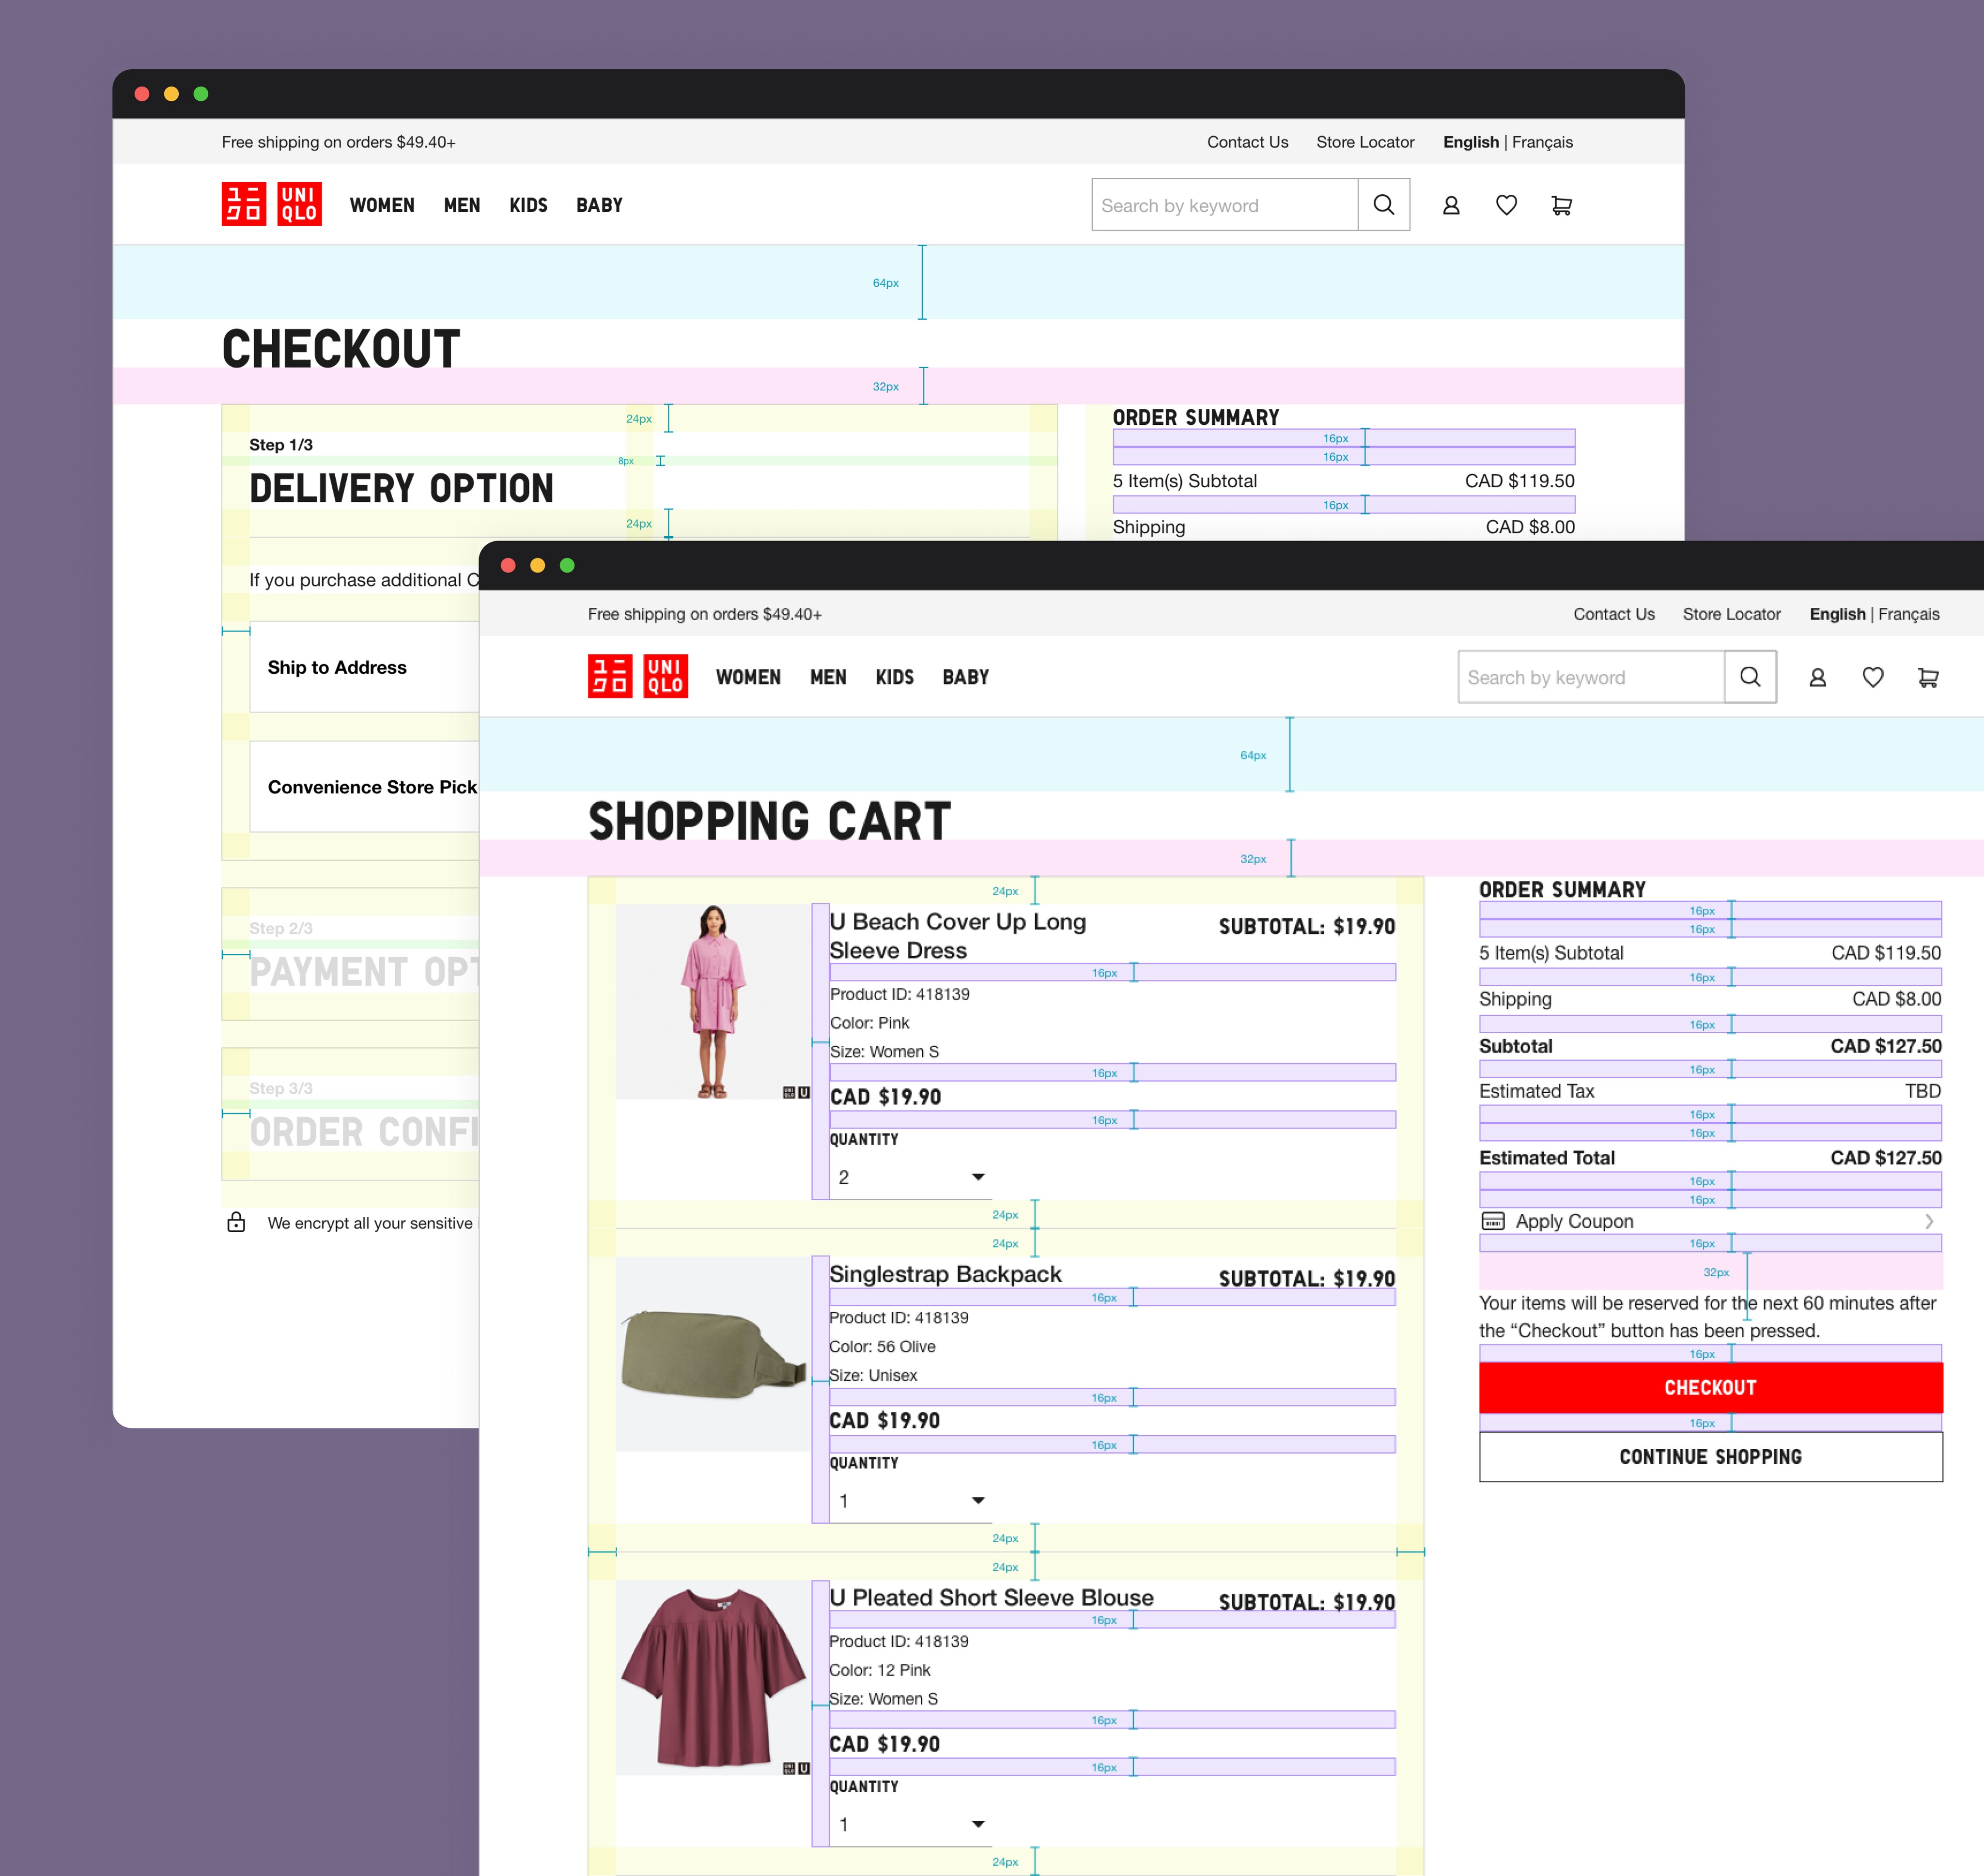The image size is (1984, 1876).
Task: Click search magnifier in Checkout window
Action: click(1384, 205)
